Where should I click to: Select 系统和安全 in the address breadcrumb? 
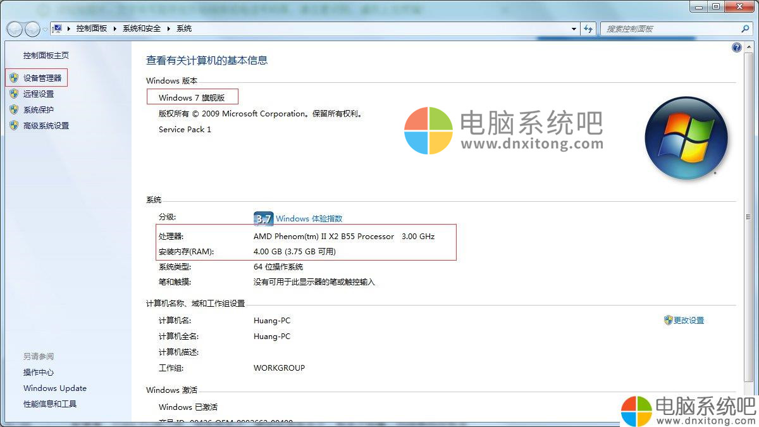142,28
